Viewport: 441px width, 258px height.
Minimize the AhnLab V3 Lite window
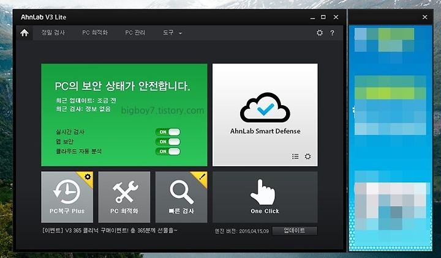[x=312, y=17]
